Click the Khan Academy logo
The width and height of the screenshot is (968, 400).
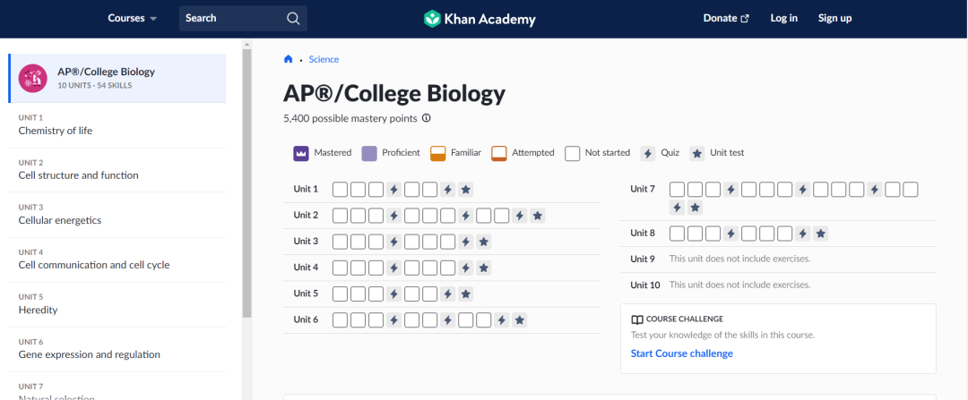click(480, 19)
